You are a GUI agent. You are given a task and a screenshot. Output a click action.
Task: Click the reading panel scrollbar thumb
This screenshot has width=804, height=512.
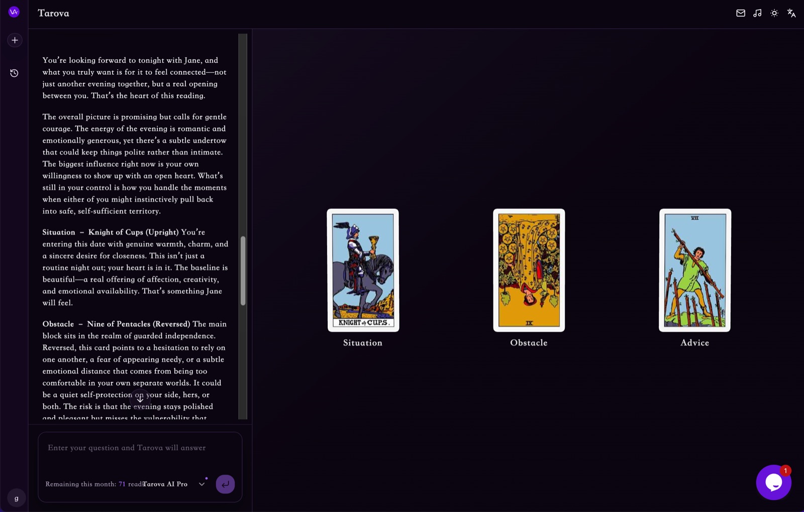pyautogui.click(x=243, y=271)
